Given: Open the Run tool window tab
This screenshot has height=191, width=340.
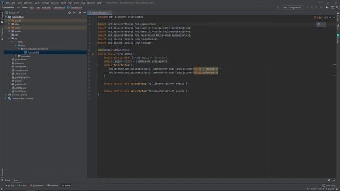Looking at the screenshot, I should coord(10,185).
